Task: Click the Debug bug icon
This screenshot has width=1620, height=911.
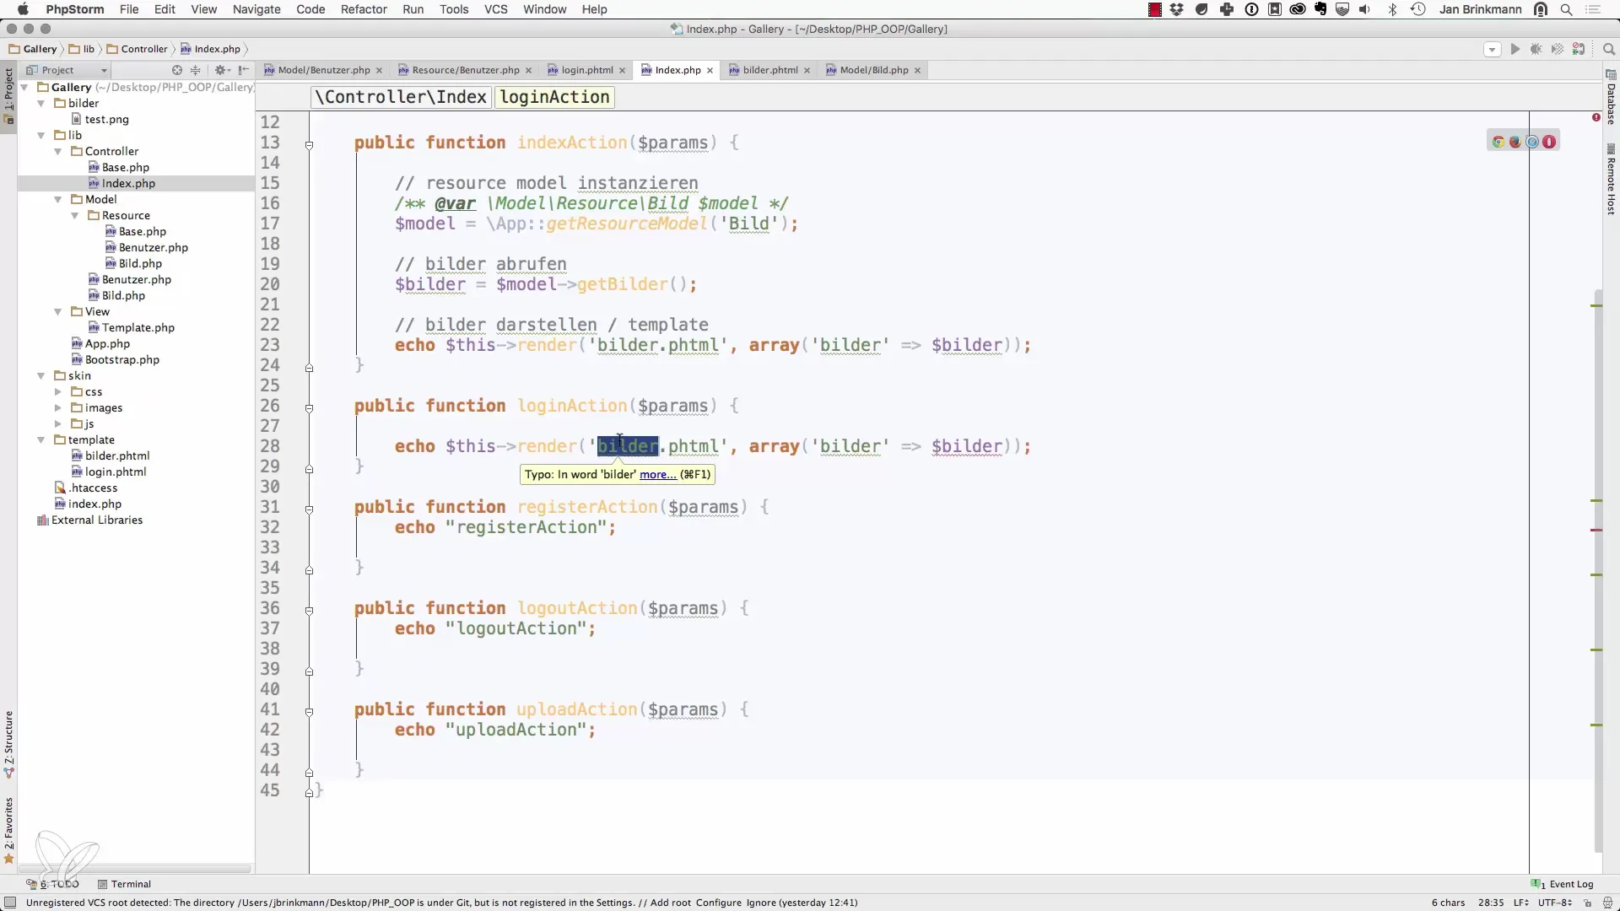Action: 1536,49
